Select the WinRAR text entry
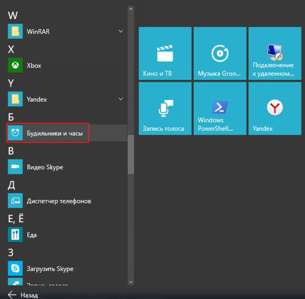Viewport: 305px width, 299px height. pyautogui.click(x=38, y=32)
